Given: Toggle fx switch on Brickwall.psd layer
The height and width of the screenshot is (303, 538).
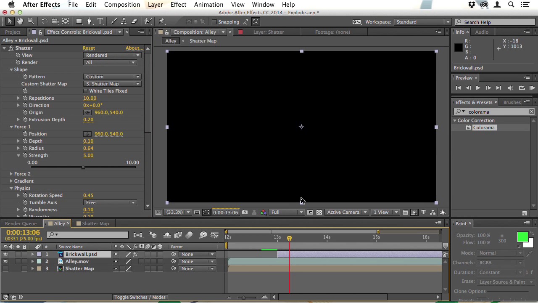Looking at the screenshot, I should [x=135, y=254].
